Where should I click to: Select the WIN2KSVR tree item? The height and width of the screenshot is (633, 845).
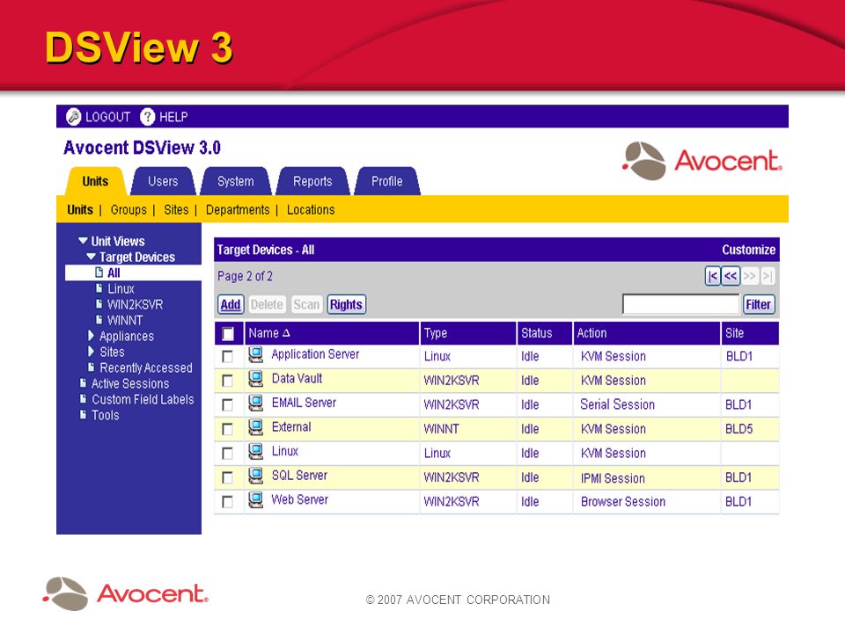pyautogui.click(x=135, y=304)
